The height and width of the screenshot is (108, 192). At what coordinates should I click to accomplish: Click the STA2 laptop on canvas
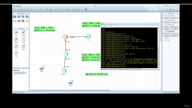click(71, 82)
